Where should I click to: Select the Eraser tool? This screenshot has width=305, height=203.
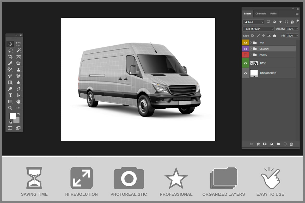point(19,76)
